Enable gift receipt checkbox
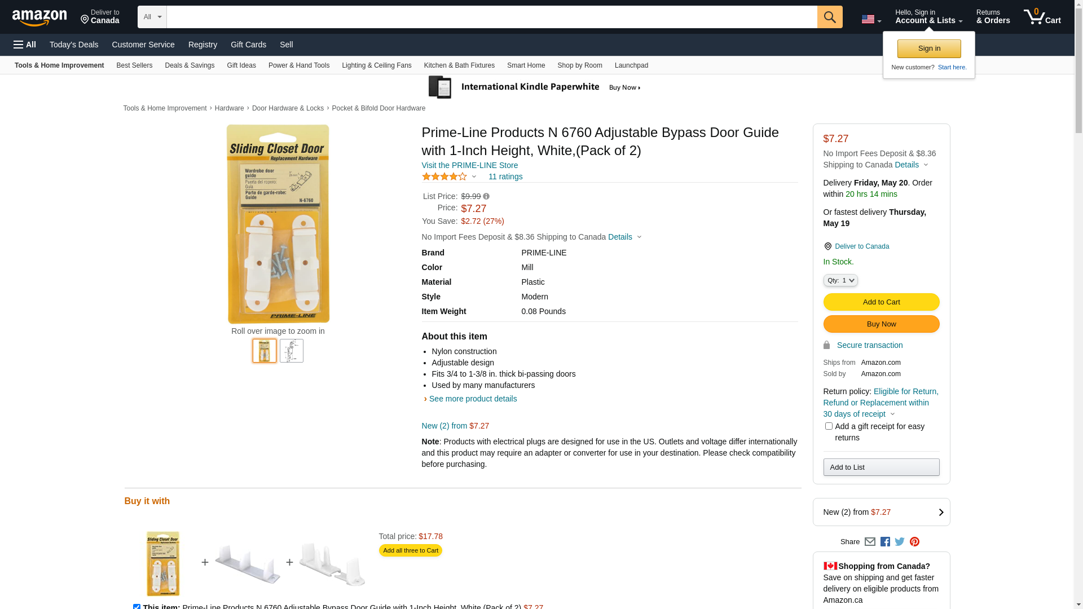Screen dimensions: 1083x609 829,426
